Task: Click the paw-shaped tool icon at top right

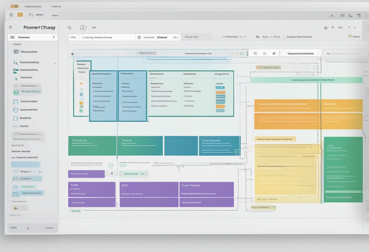Action: (x=358, y=15)
